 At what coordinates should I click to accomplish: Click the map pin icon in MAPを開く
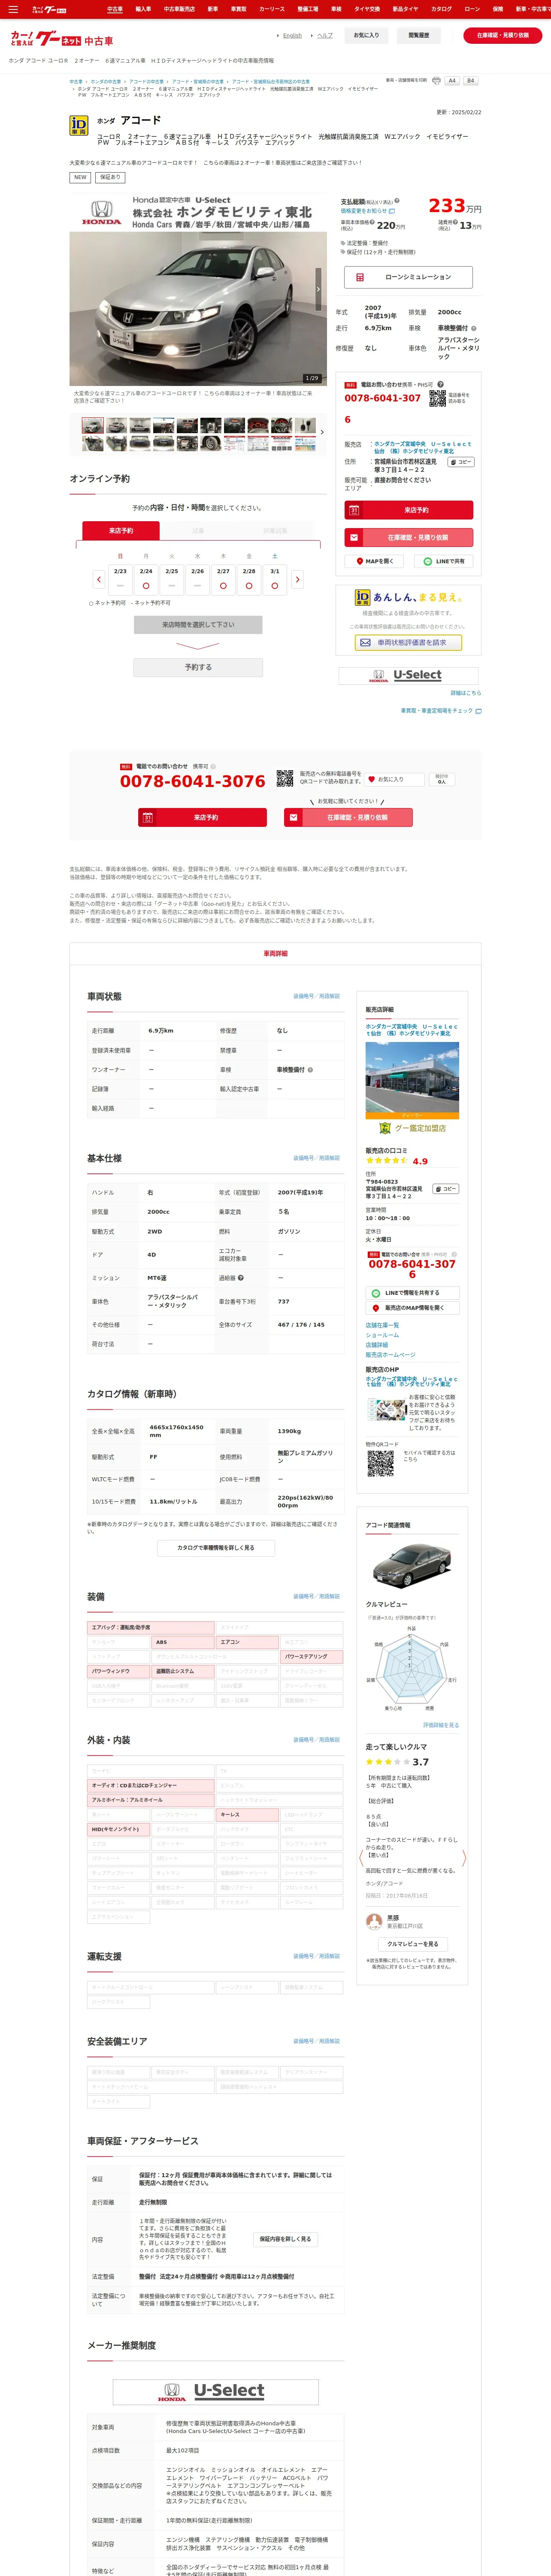point(360,561)
